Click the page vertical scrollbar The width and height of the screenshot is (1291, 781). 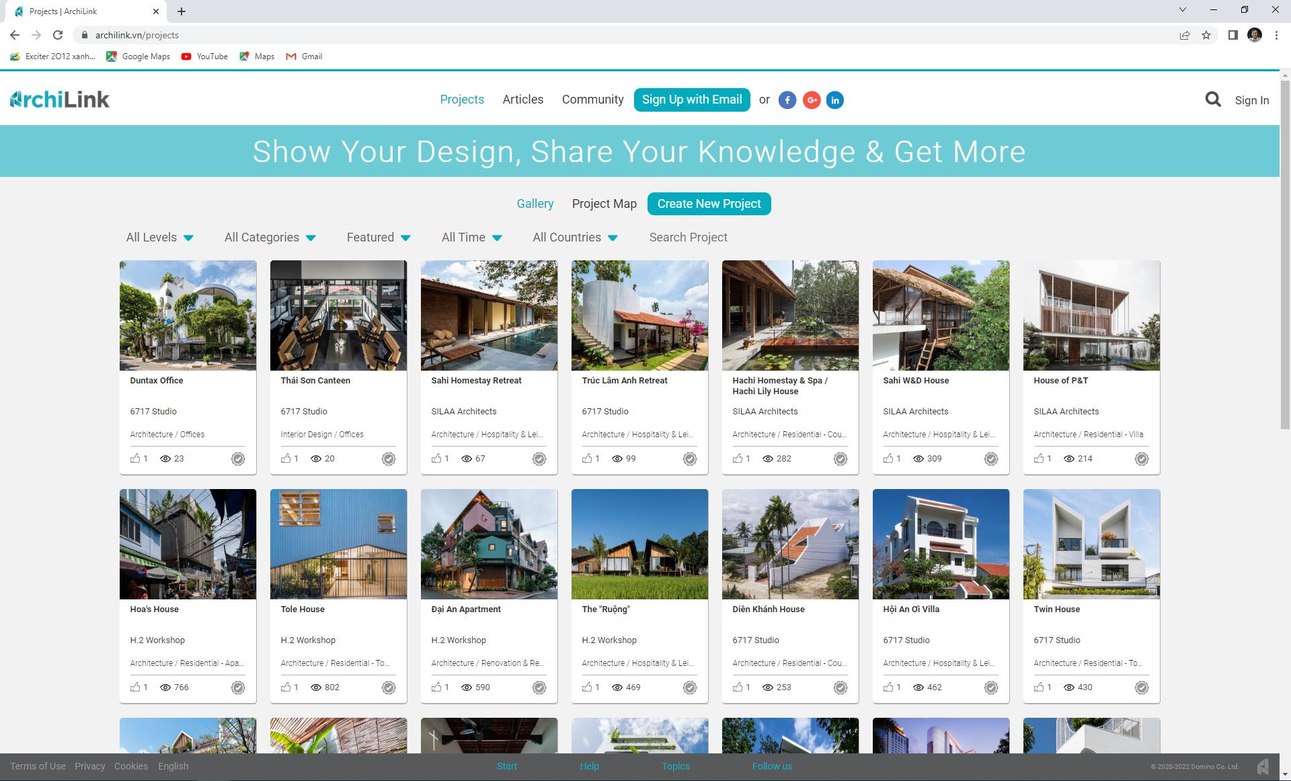(1285, 254)
